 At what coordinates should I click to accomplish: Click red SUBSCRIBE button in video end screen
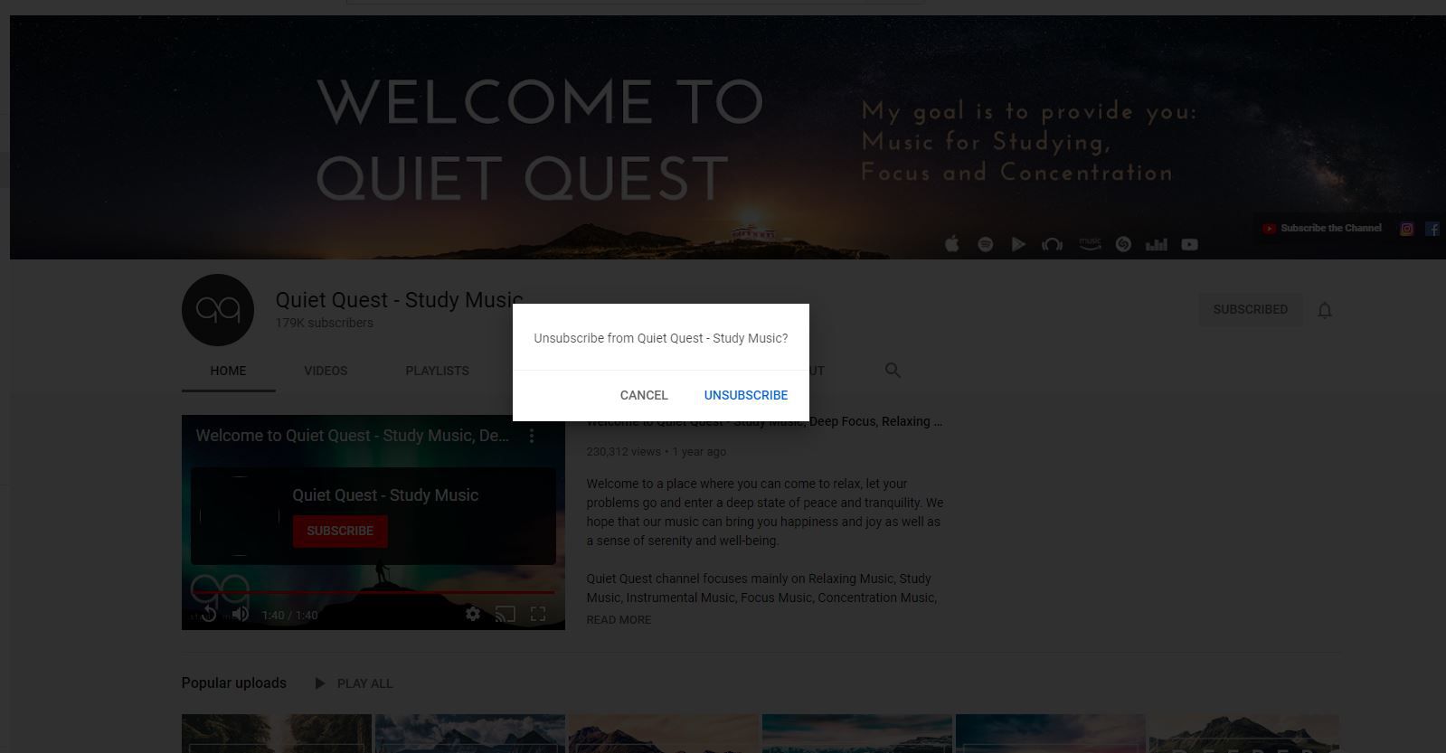[340, 531]
